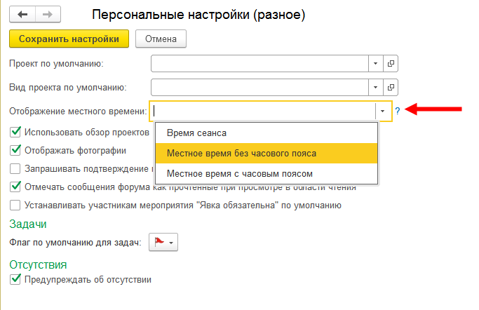Click the back navigation arrow
This screenshot has height=310, width=479.
pos(23,14)
